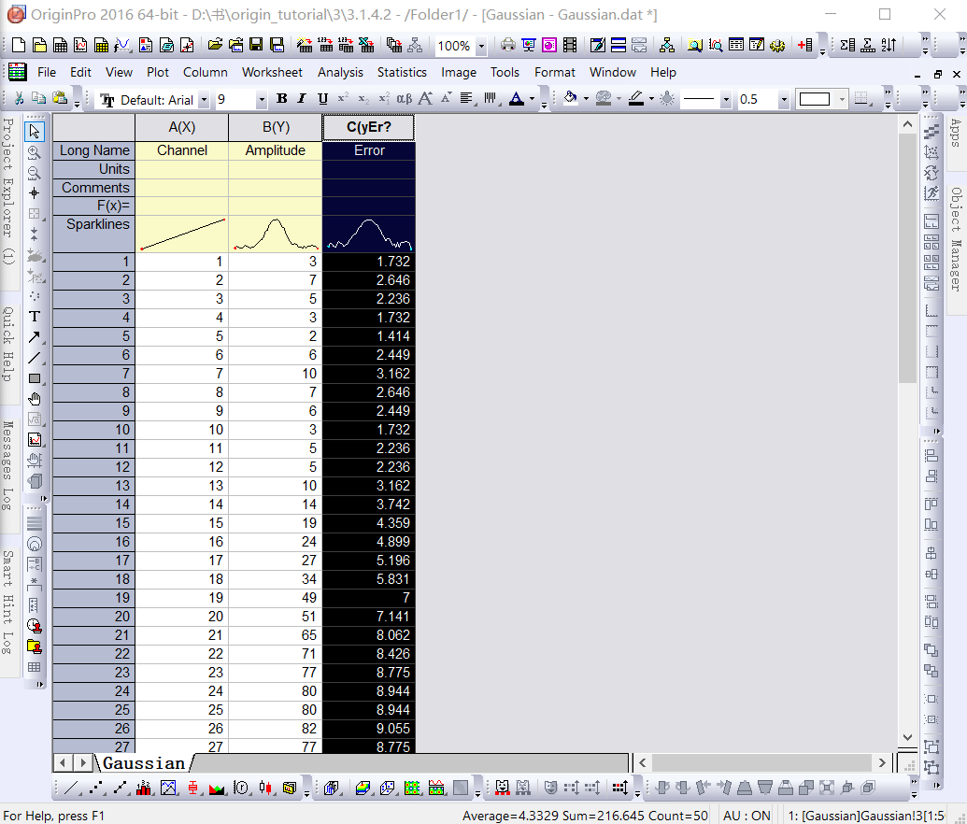Toggle underline text formatting
967x824 pixels.
pos(322,99)
